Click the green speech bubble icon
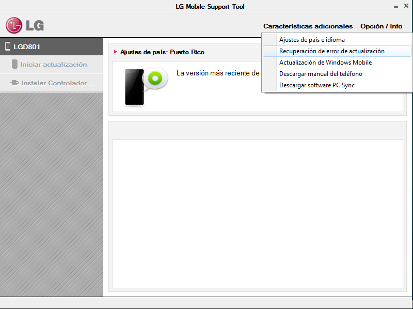Viewport: 413px width, 309px height. (155, 78)
